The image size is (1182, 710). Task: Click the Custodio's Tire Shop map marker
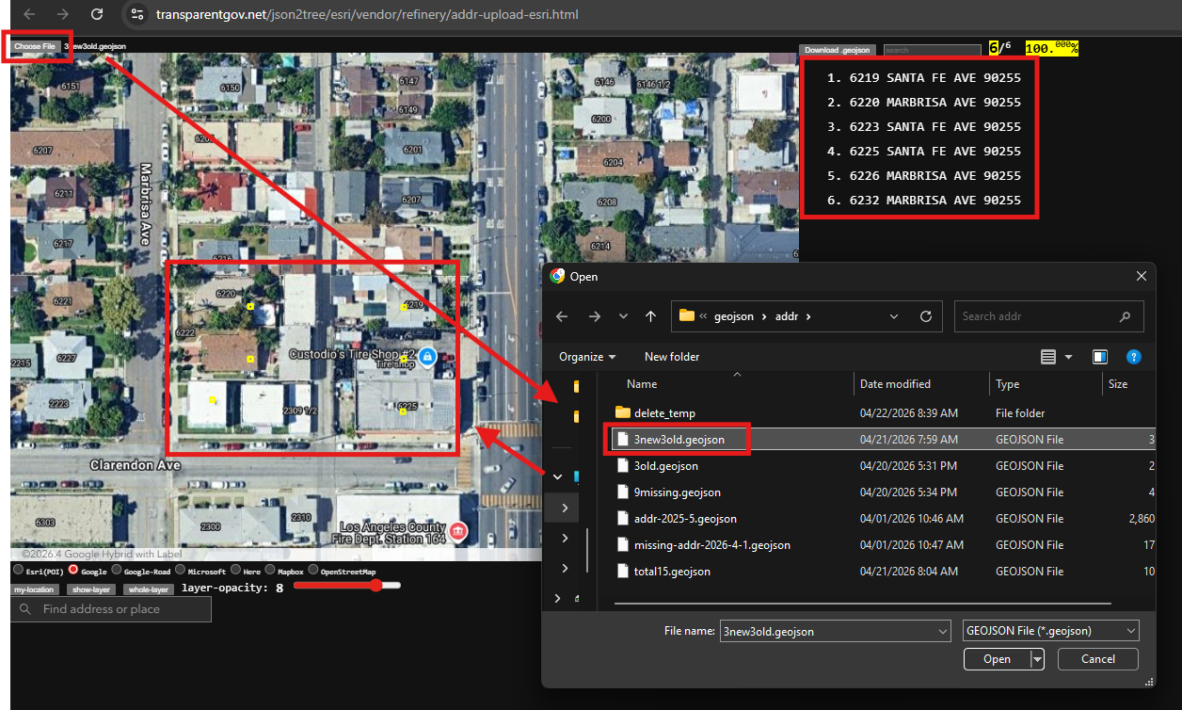426,356
